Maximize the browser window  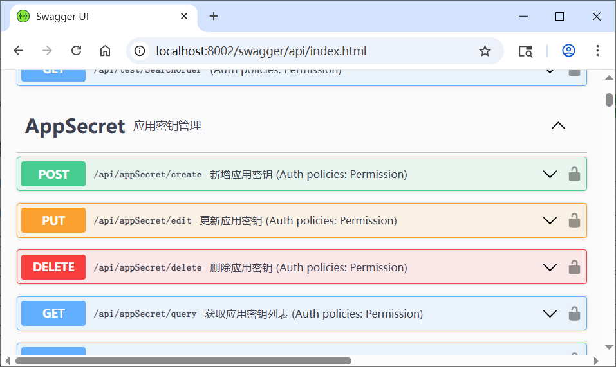point(559,17)
